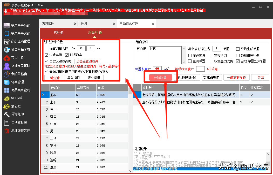The height and width of the screenshot is (175, 273).
Task: Click the app logo in title bar
Action: (7, 5)
